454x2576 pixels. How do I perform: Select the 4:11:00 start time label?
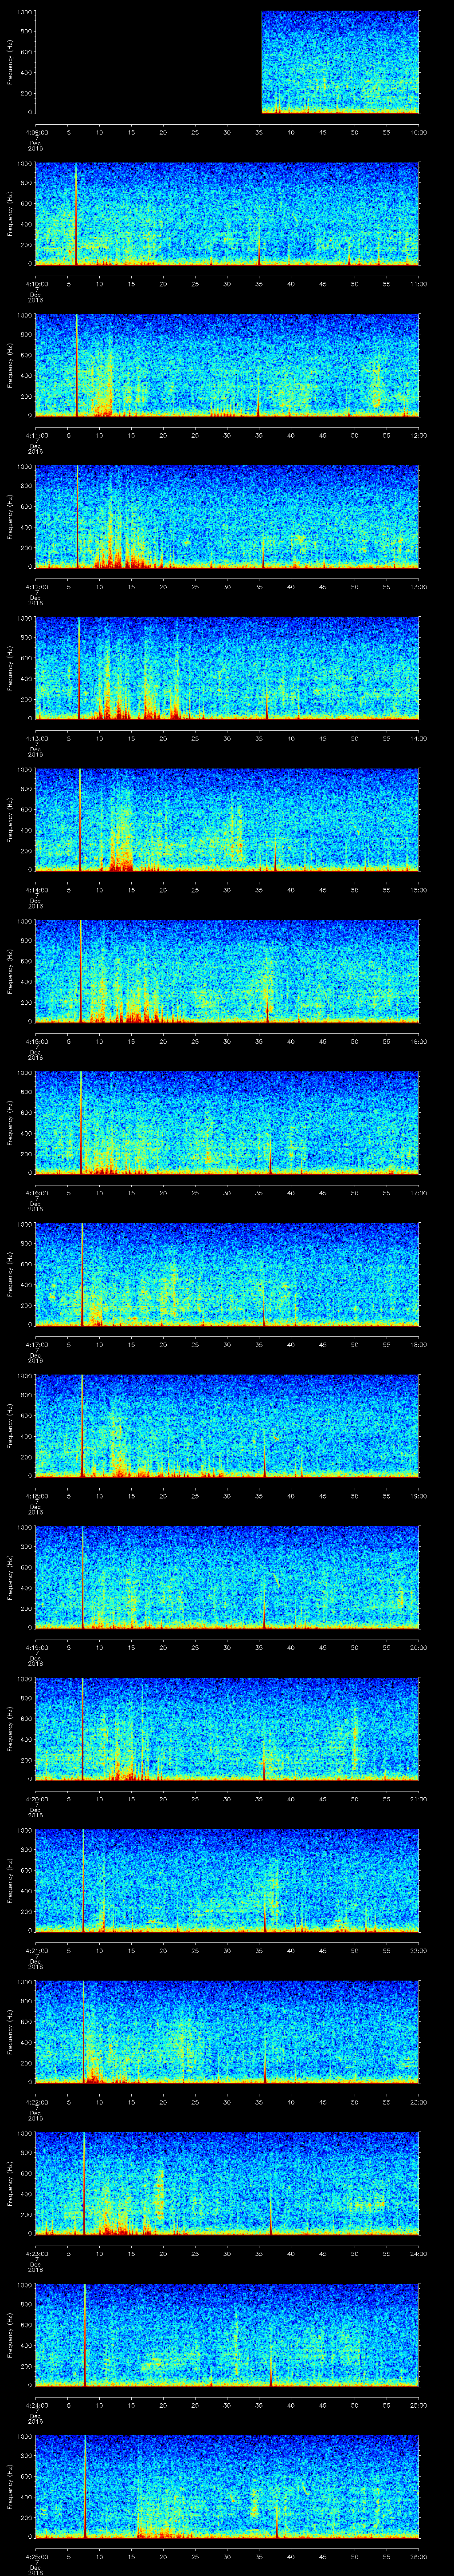tap(36, 435)
